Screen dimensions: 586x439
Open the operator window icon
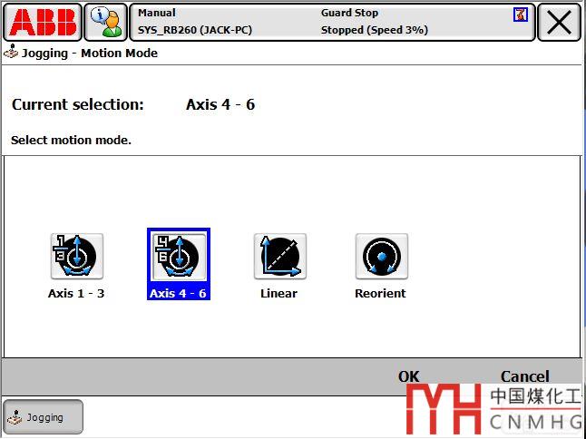(x=106, y=22)
